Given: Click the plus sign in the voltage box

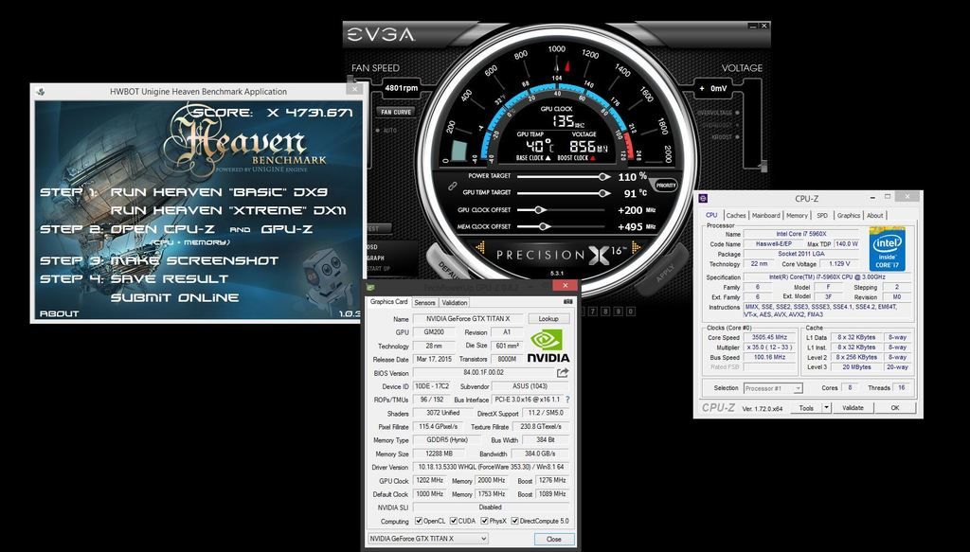Looking at the screenshot, I should tap(702, 88).
